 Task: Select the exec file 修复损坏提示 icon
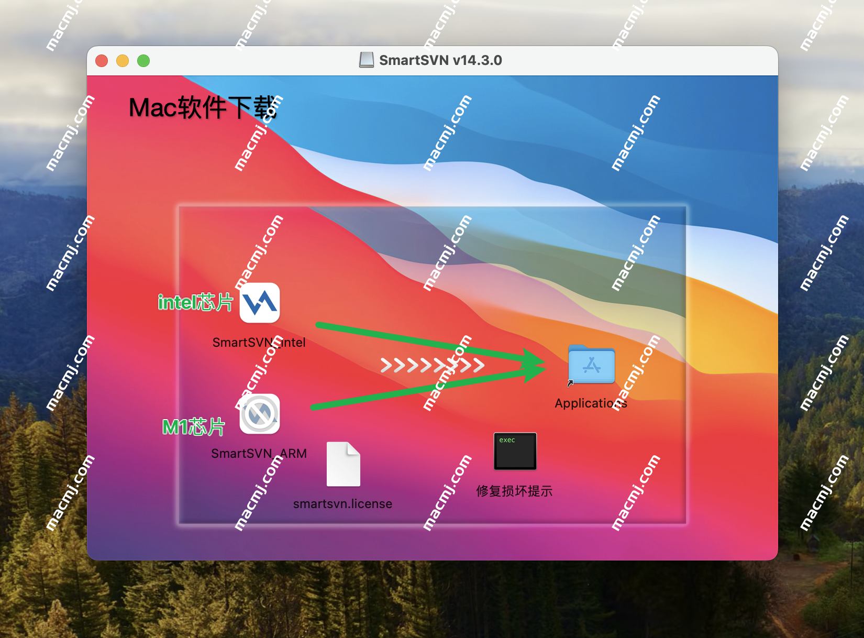515,451
